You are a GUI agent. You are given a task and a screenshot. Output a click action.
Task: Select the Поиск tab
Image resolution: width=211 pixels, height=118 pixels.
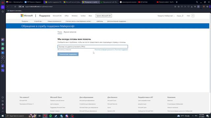(x=60, y=32)
